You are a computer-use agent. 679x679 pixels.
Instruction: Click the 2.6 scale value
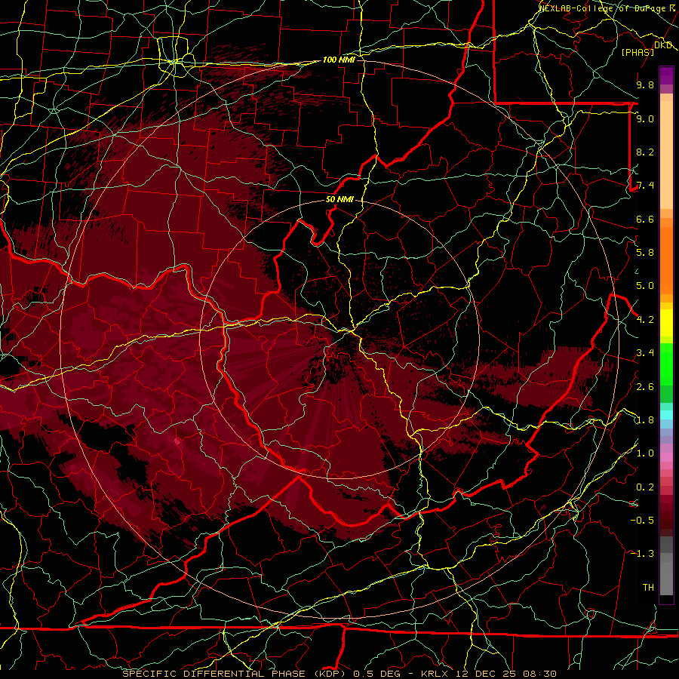pyautogui.click(x=645, y=387)
